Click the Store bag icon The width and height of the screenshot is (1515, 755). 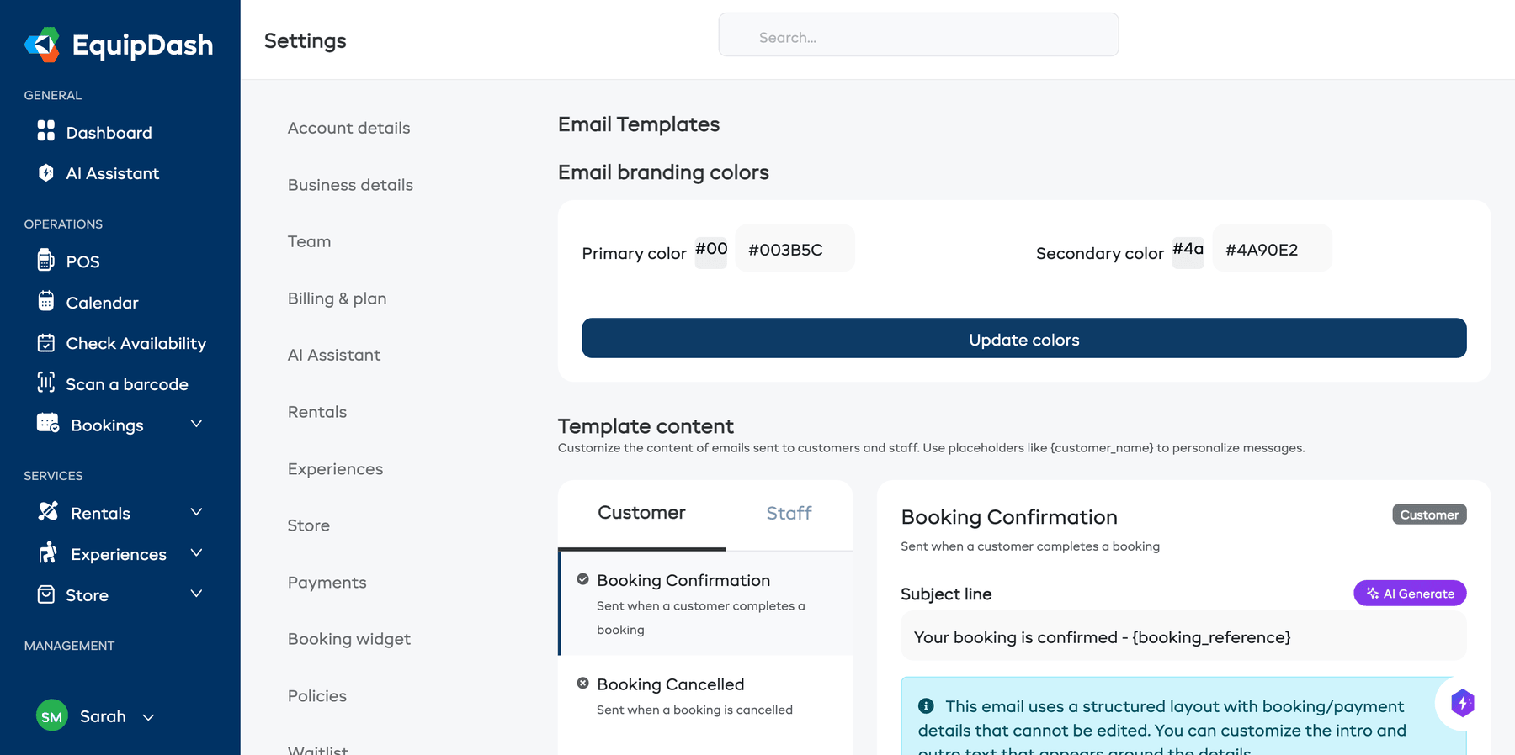click(x=46, y=594)
